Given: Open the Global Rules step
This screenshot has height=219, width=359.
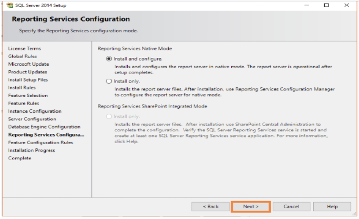Looking at the screenshot, I should 23,56.
